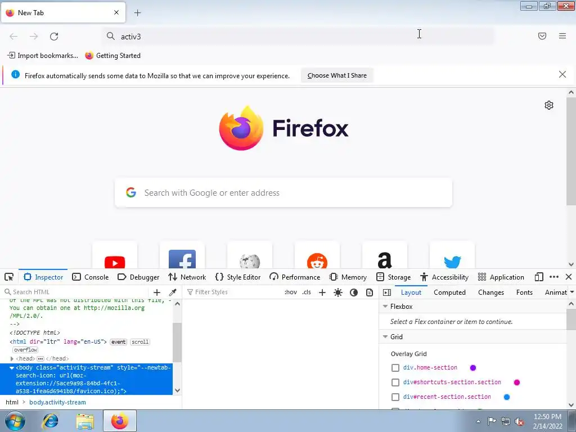Image resolution: width=576 pixels, height=432 pixels.
Task: Switch to the Debugger tab
Action: 138,277
